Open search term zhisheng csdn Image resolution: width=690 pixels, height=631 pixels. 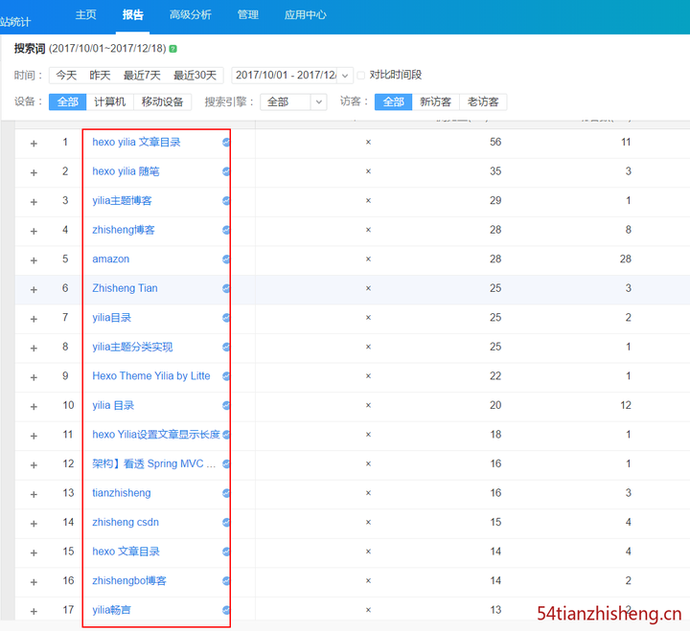126,523
